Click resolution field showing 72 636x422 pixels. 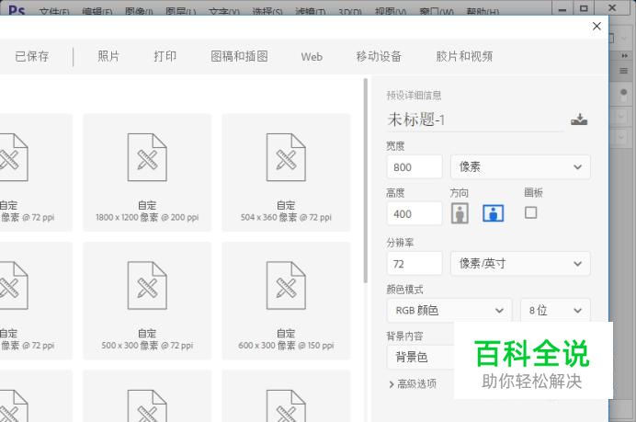click(415, 263)
